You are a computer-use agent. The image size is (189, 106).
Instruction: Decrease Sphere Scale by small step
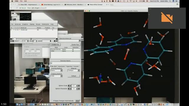70,86
